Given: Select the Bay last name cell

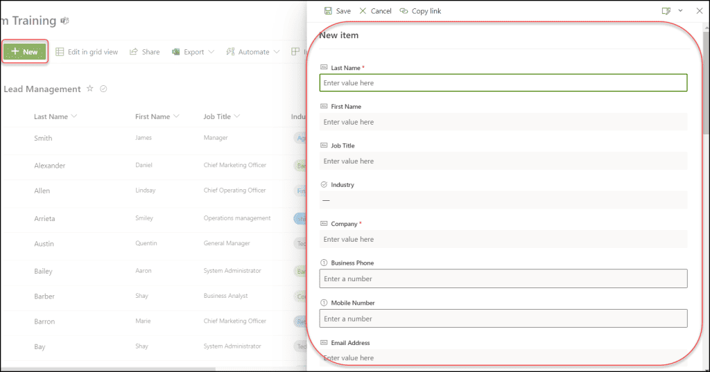Looking at the screenshot, I should [40, 346].
